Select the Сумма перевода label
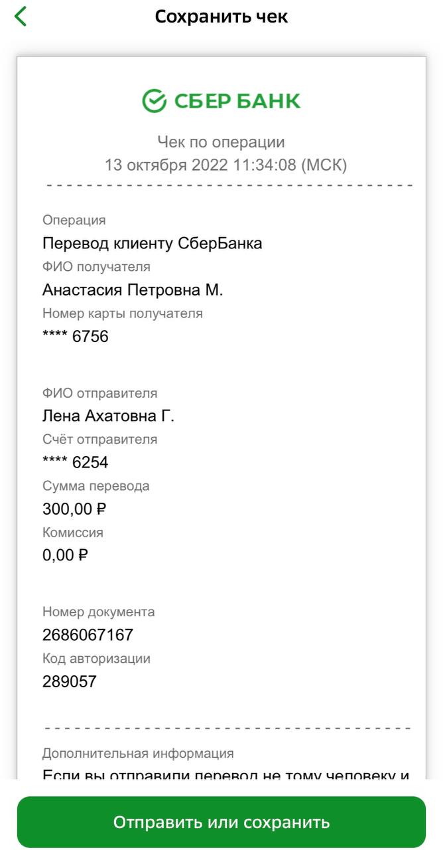This screenshot has height=850, width=443. 95,486
